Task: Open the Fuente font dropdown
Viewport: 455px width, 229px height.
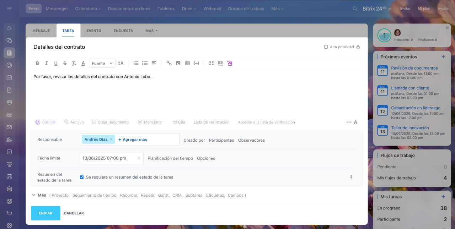Action: click(x=102, y=63)
